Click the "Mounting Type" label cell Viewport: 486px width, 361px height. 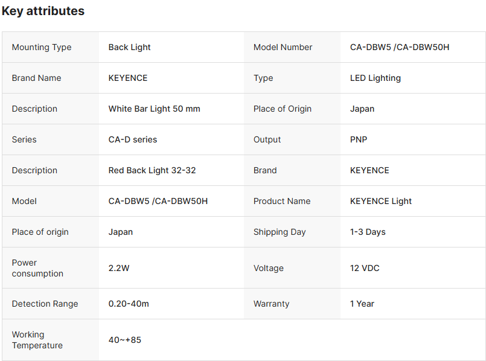(42, 47)
